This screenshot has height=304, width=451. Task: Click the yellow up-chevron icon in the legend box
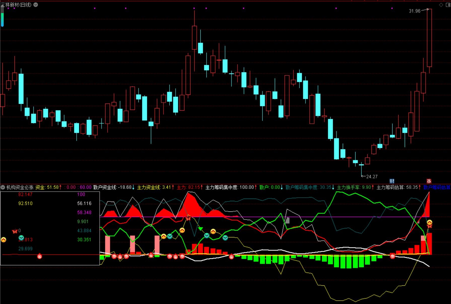tap(4, 240)
